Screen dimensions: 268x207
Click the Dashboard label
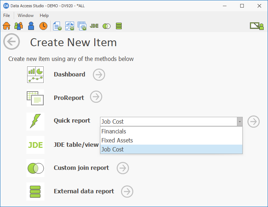click(x=69, y=74)
